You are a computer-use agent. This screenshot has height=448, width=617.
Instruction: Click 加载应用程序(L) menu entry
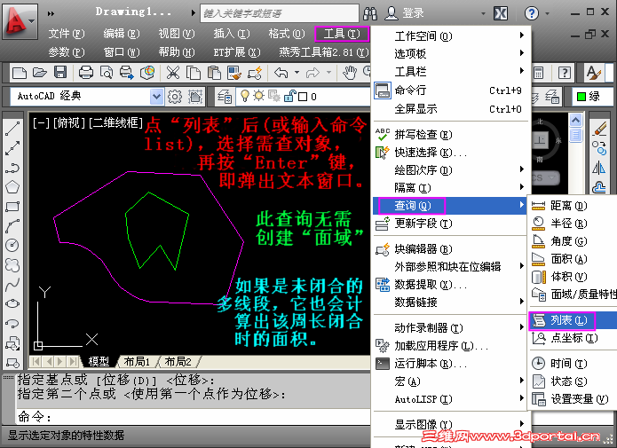pos(451,346)
